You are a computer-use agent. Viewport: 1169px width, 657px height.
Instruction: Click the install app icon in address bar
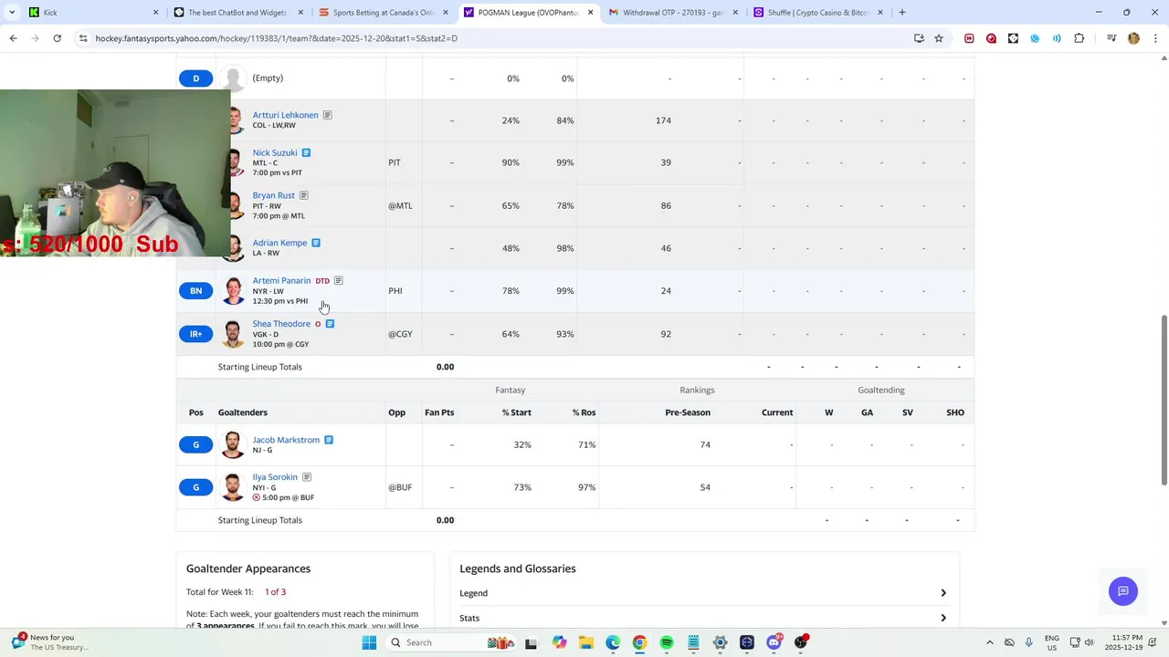919,38
